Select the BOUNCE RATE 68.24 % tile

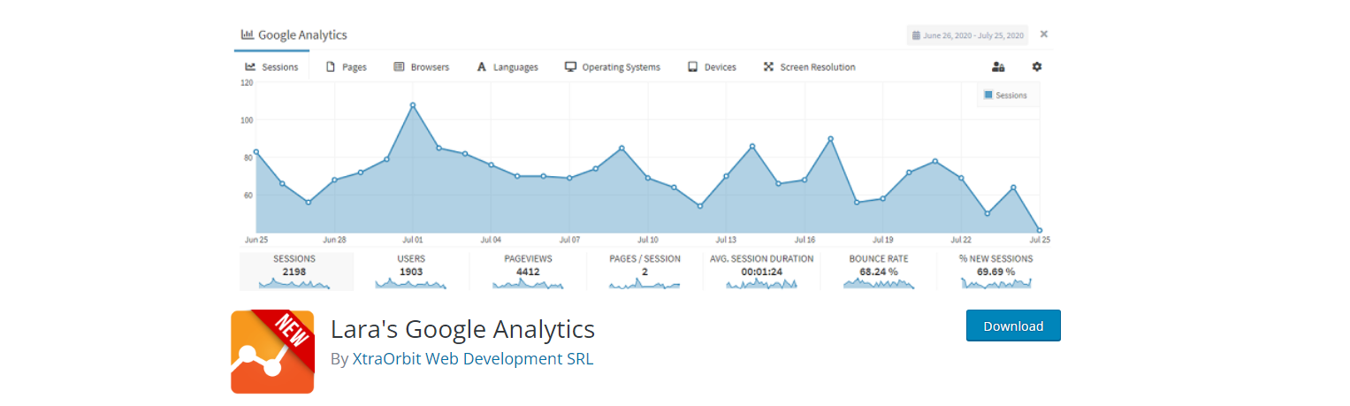pos(879,272)
